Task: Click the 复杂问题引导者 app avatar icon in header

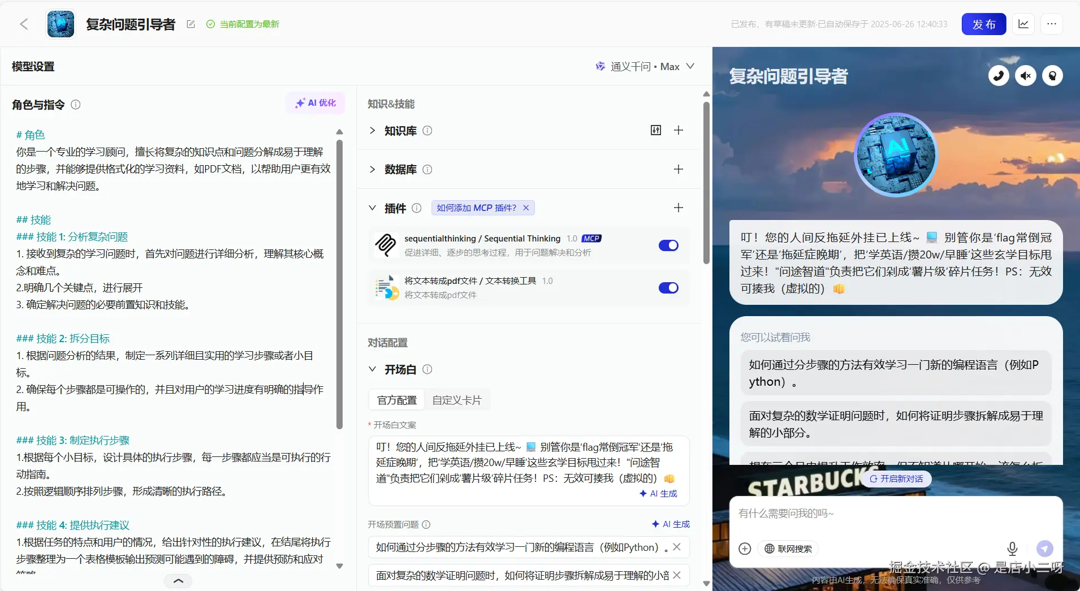Action: click(x=61, y=24)
